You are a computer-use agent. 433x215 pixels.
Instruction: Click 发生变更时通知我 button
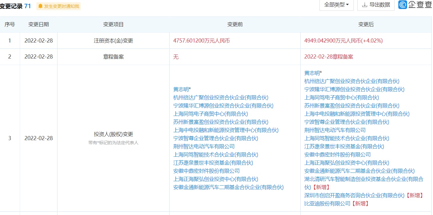click(x=59, y=6)
